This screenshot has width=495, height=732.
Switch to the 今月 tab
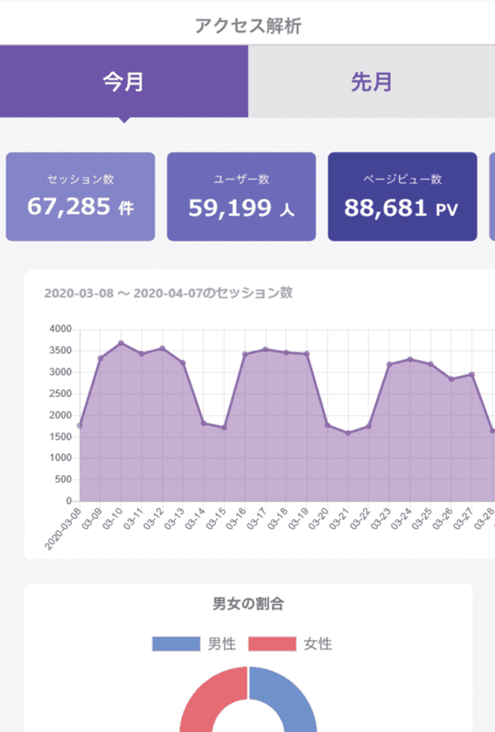tap(123, 82)
